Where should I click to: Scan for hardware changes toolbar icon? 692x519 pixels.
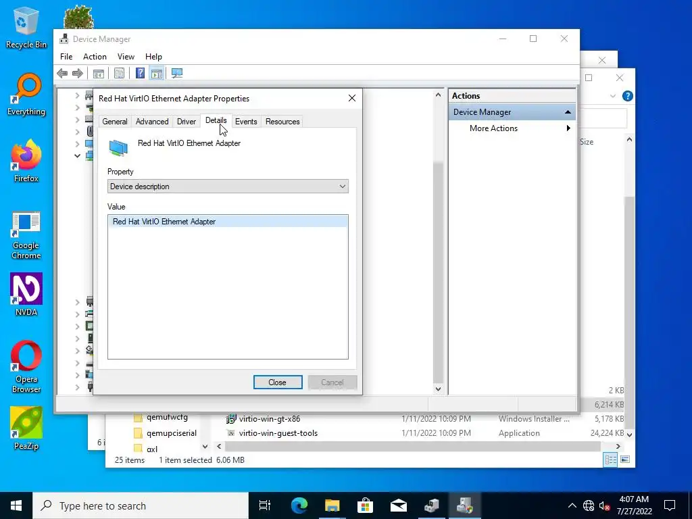177,73
